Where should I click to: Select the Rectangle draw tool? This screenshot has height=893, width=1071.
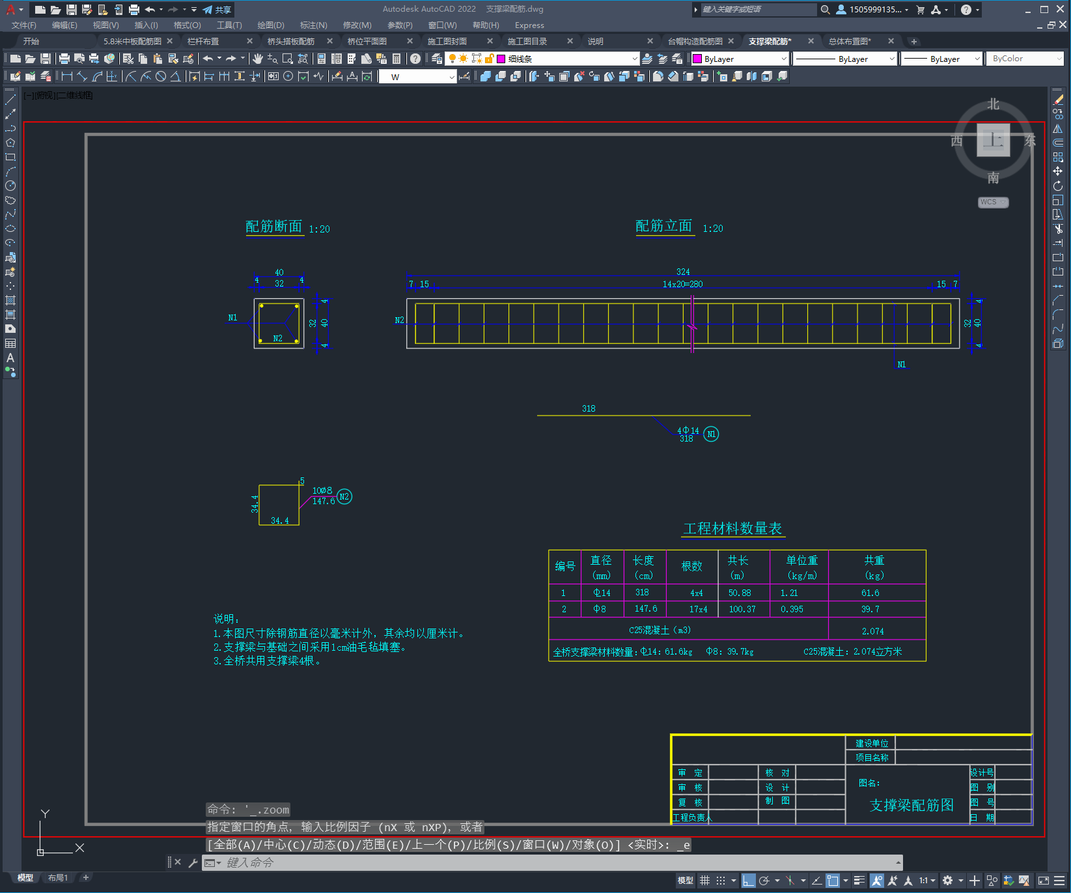point(10,157)
